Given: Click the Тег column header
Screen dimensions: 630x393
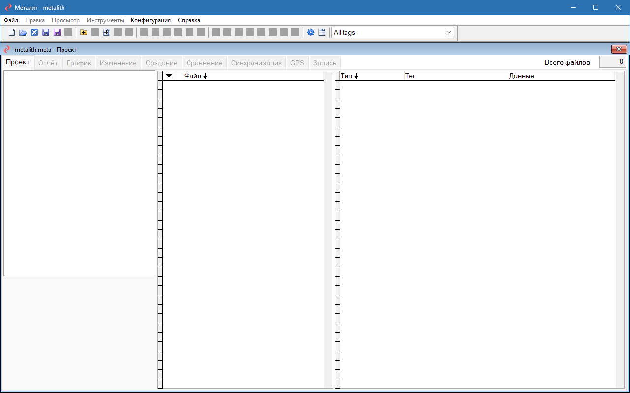Looking at the screenshot, I should [x=410, y=76].
